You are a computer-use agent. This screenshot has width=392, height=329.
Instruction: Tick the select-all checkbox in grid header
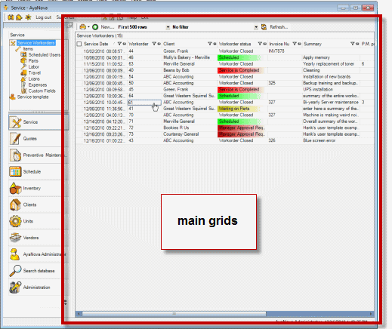click(79, 44)
